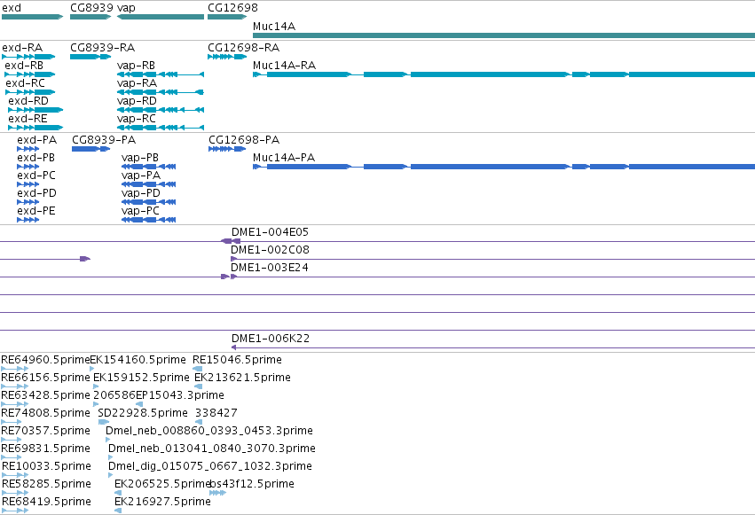
Task: Select the CG12698 gene arrow
Action: click(227, 17)
